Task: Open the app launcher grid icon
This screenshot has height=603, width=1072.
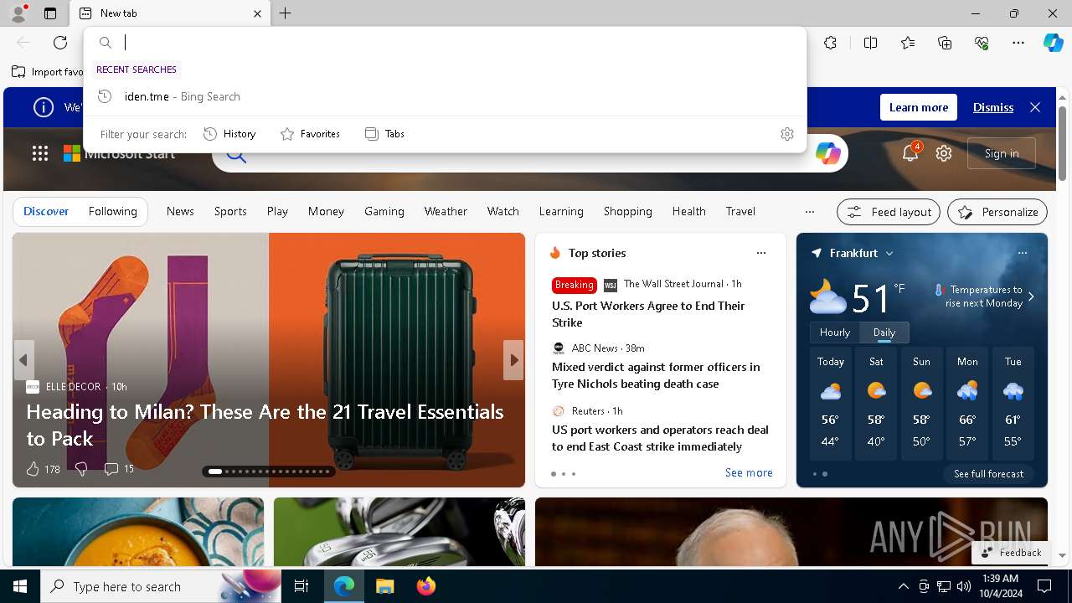Action: point(40,153)
